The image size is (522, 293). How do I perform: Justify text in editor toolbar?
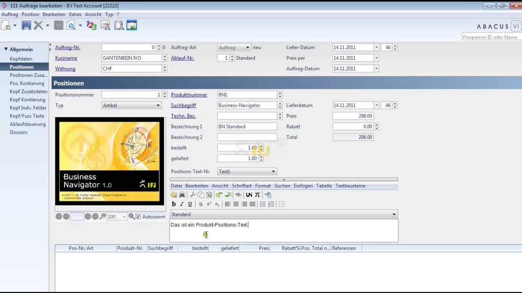pyautogui.click(x=252, y=204)
